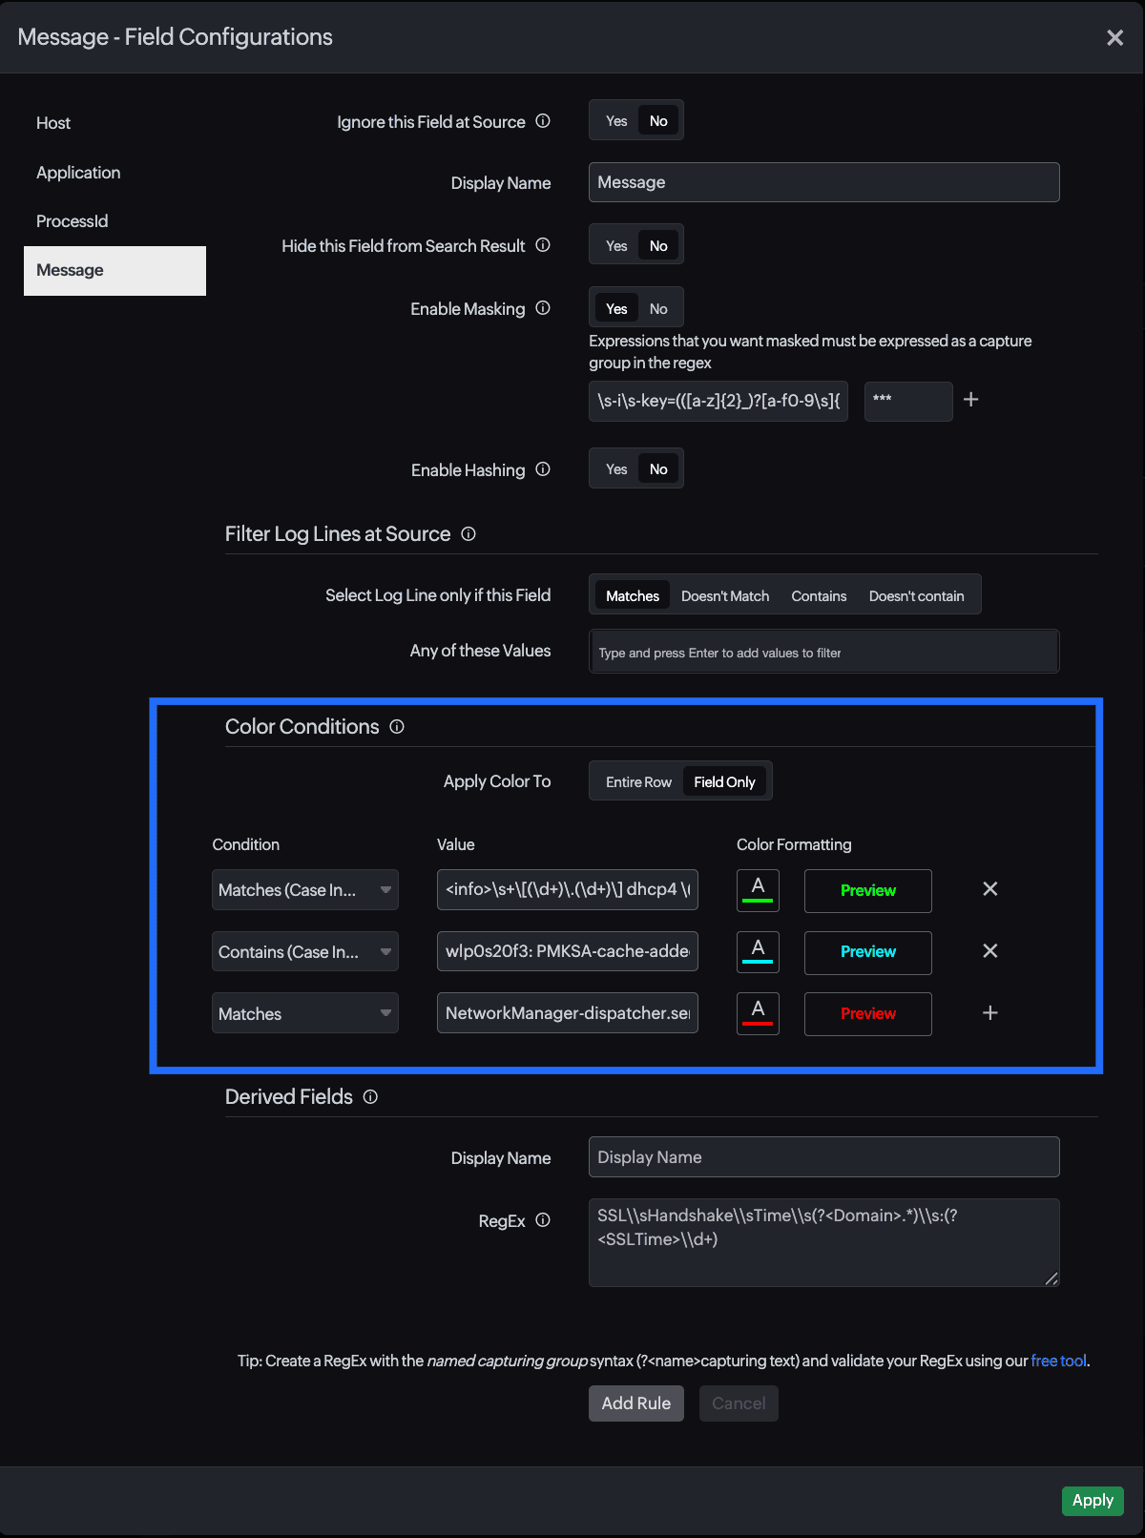Screen dimensions: 1145x1538
Task: Open the free tool link
Action: point(1058,1361)
